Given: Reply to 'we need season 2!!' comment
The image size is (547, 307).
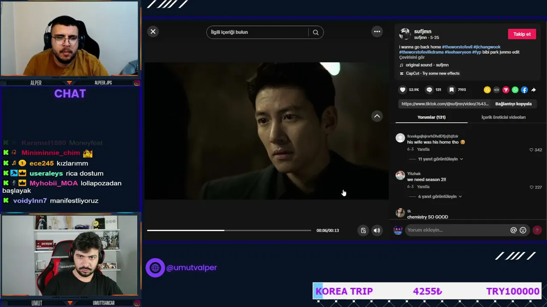Looking at the screenshot, I should point(423,187).
